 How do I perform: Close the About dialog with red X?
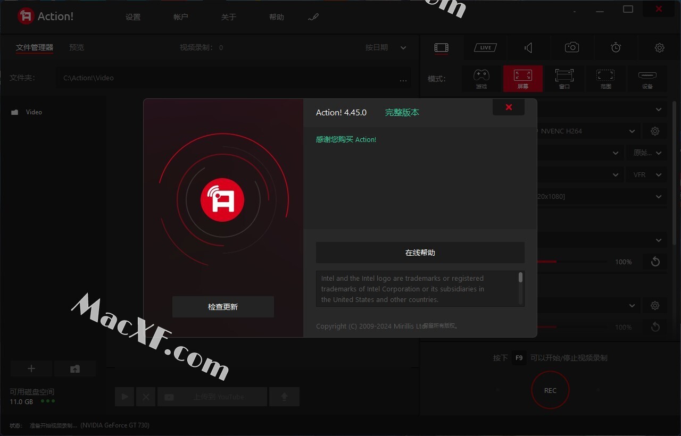[509, 107]
